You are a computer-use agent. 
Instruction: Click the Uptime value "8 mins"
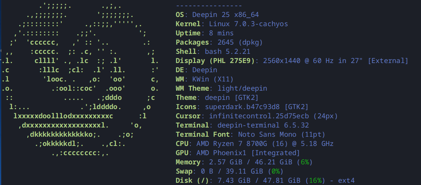(221, 33)
